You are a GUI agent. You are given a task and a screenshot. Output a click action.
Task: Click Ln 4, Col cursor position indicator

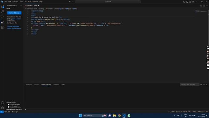[x=171, y=112]
